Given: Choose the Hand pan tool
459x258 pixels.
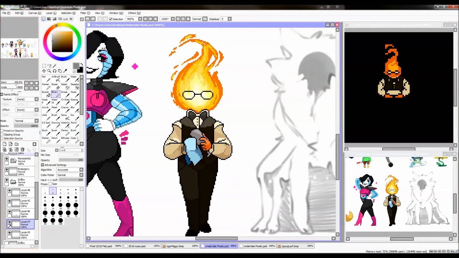Looking at the screenshot, I should point(60,71).
